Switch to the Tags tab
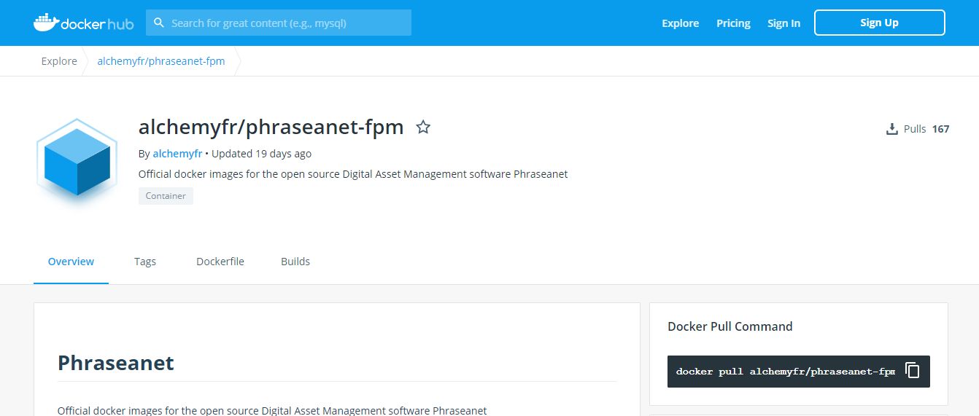The height and width of the screenshot is (416, 979). click(145, 262)
